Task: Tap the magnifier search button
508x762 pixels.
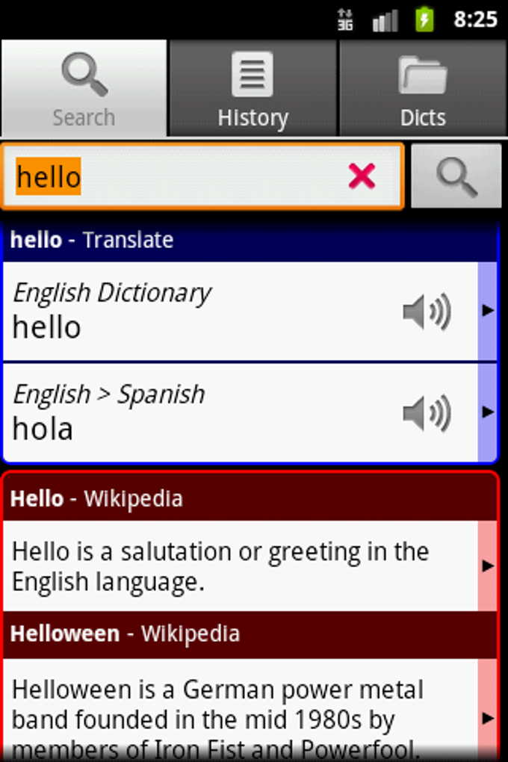Action: [456, 176]
